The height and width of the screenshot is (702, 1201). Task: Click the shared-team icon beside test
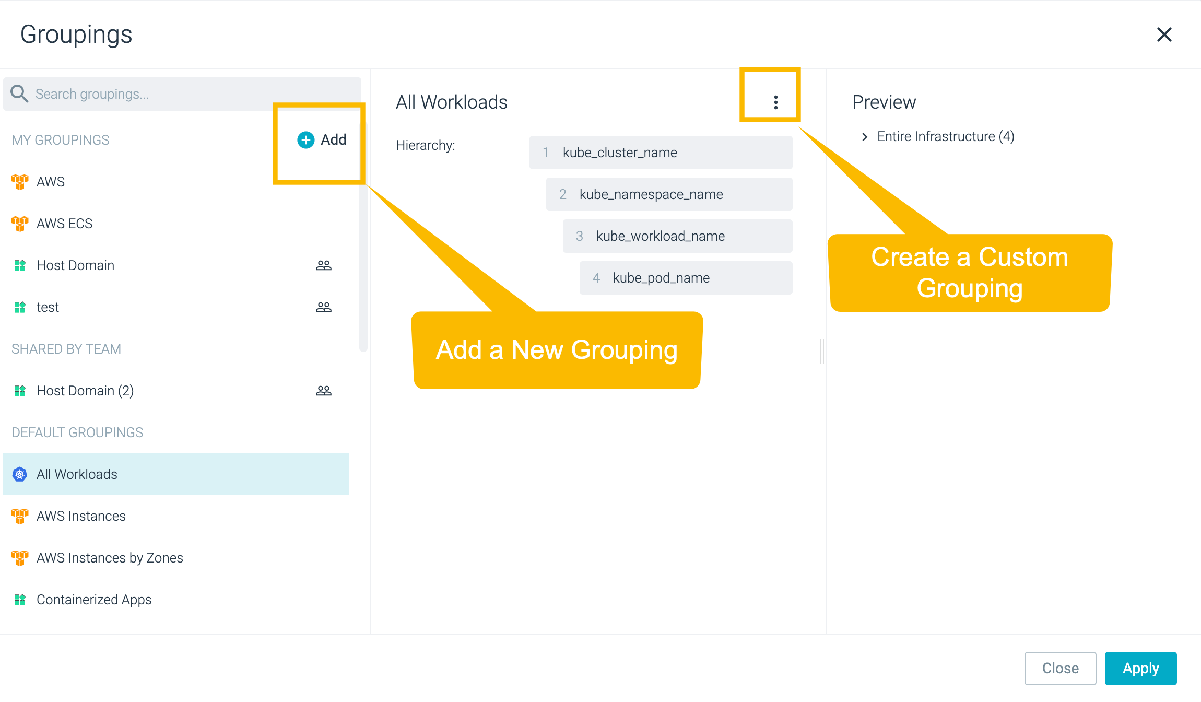pyautogui.click(x=324, y=307)
